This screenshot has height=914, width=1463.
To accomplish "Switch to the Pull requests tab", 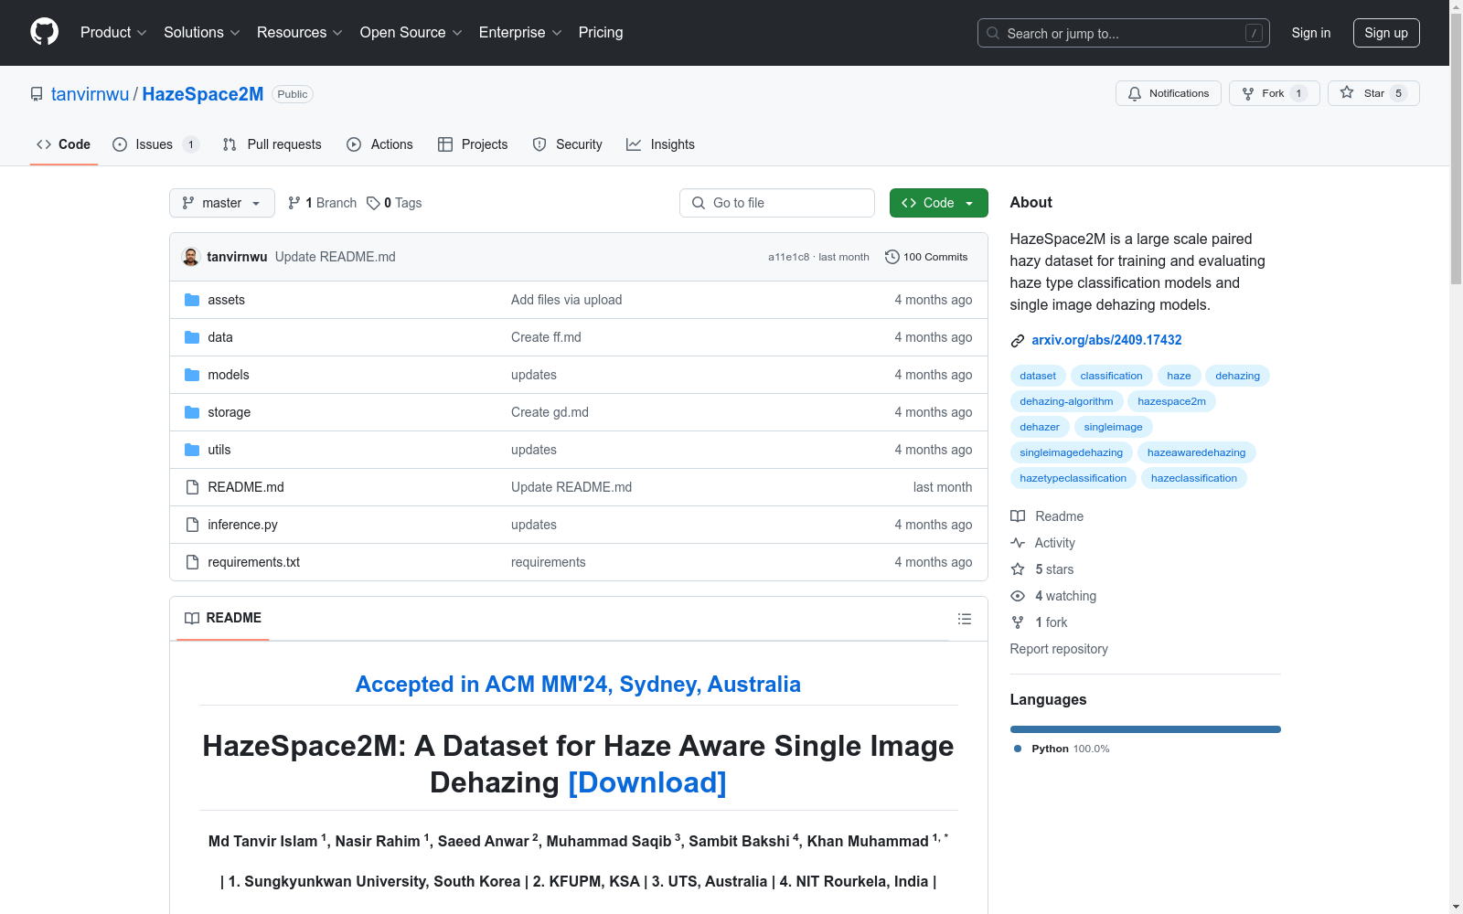I will pos(272,144).
